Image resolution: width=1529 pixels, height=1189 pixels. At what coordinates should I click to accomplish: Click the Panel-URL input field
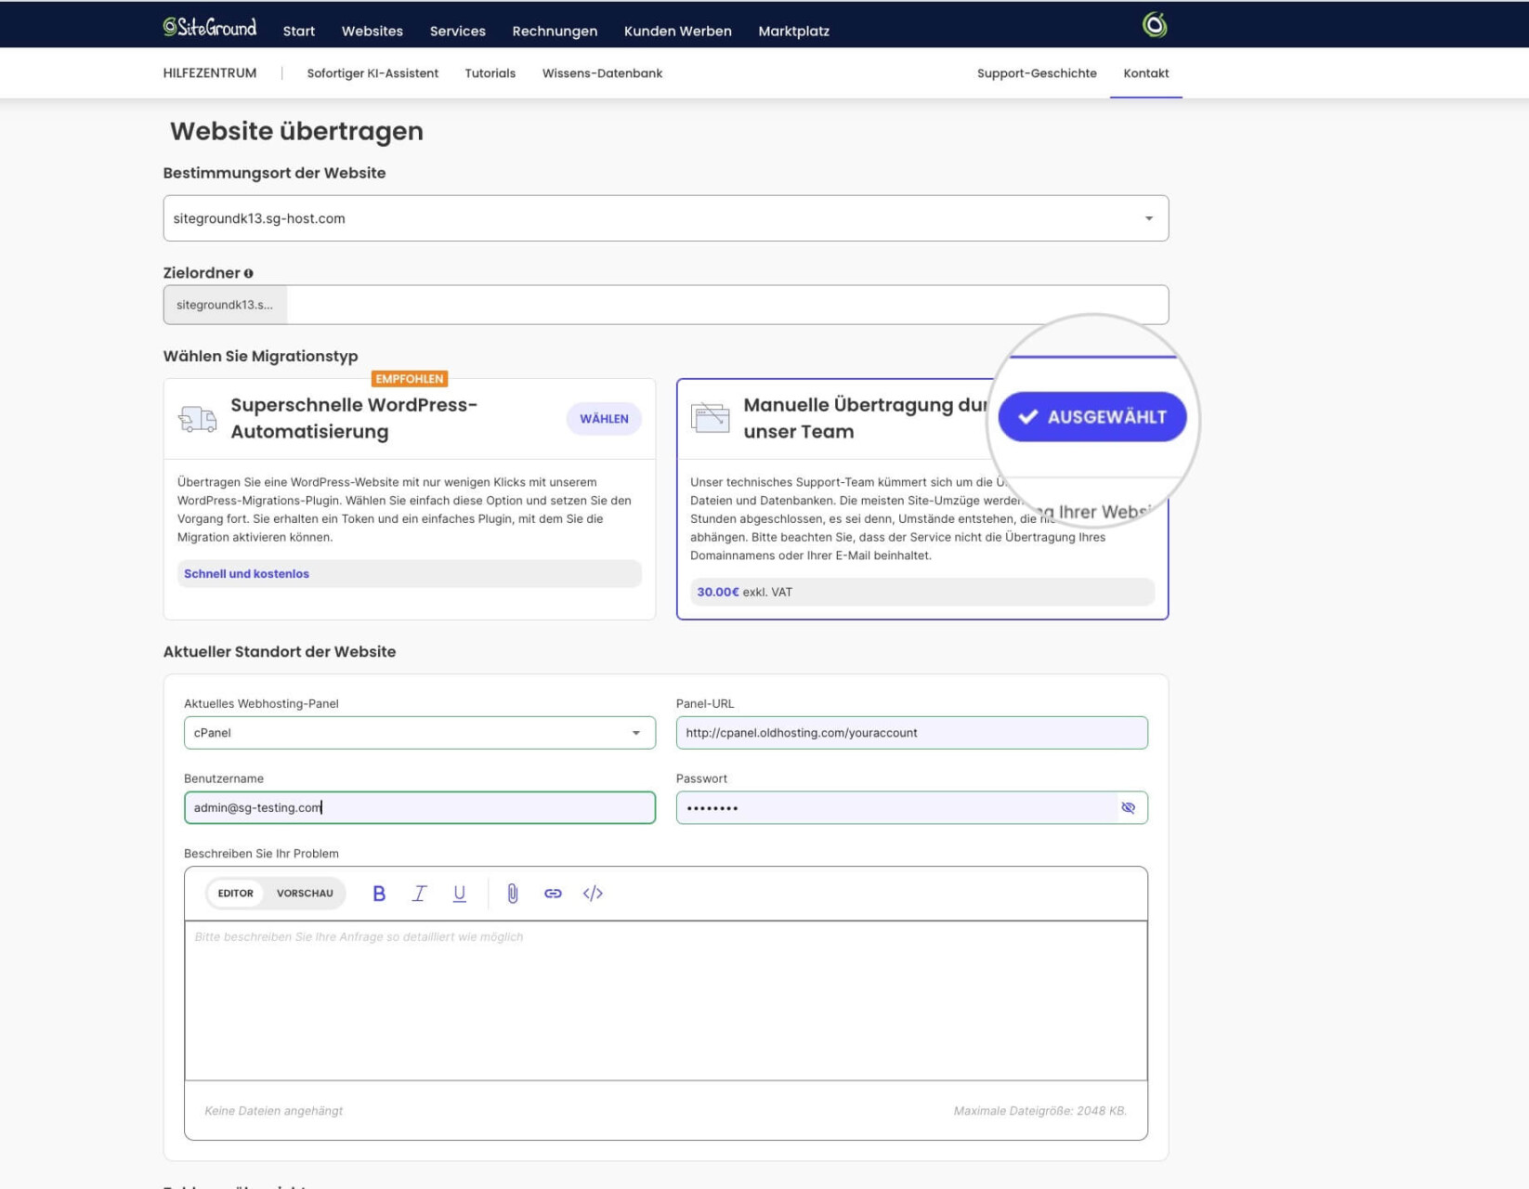pyautogui.click(x=912, y=733)
